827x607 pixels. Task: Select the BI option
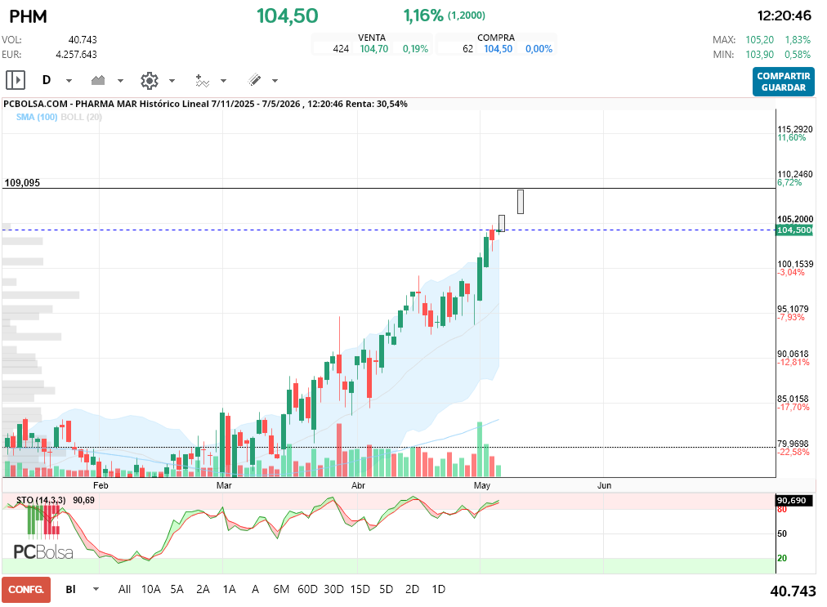[x=70, y=589]
